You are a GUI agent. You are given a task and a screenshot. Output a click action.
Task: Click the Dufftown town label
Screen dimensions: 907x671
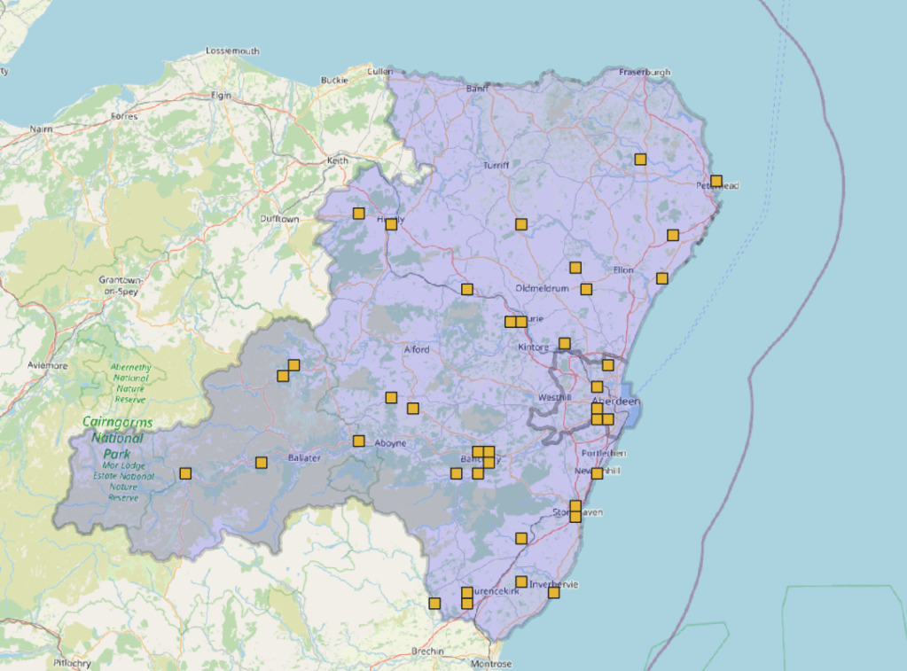[x=280, y=218]
